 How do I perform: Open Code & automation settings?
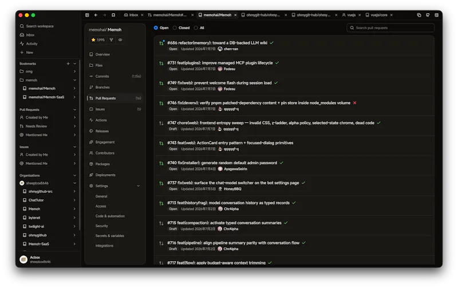pos(110,216)
